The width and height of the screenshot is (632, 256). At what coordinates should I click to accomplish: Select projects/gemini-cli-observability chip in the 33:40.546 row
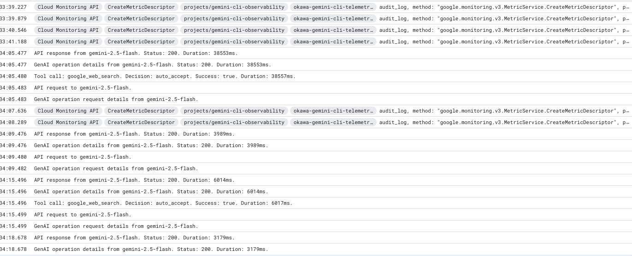point(234,30)
